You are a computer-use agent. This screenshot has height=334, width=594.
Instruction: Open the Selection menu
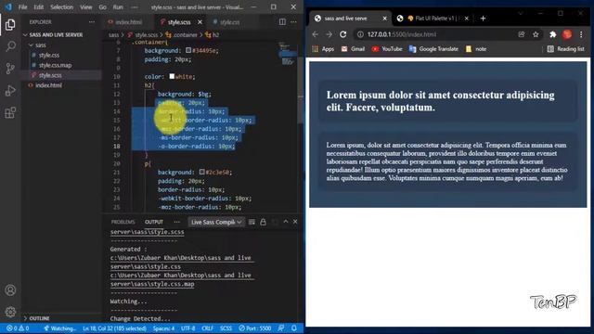(x=62, y=7)
